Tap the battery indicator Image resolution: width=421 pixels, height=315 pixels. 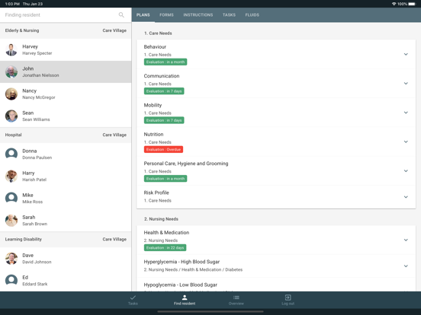412,4
